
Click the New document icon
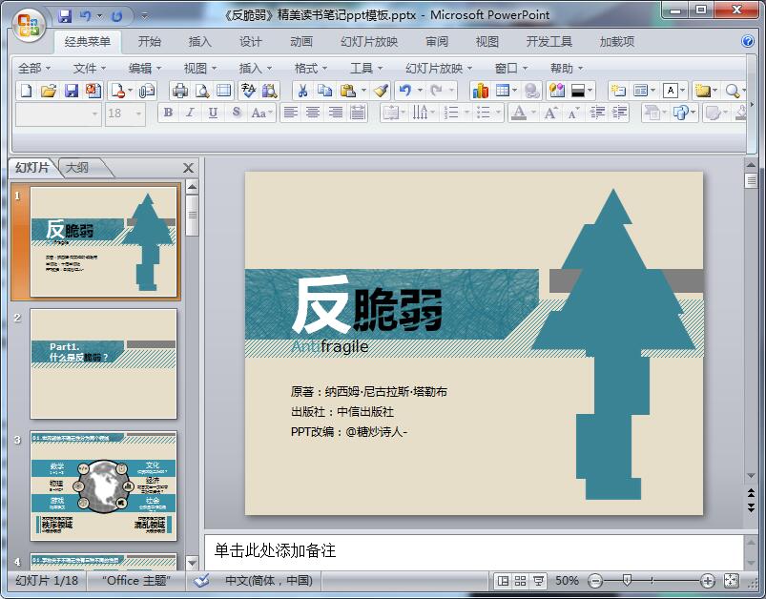27,91
